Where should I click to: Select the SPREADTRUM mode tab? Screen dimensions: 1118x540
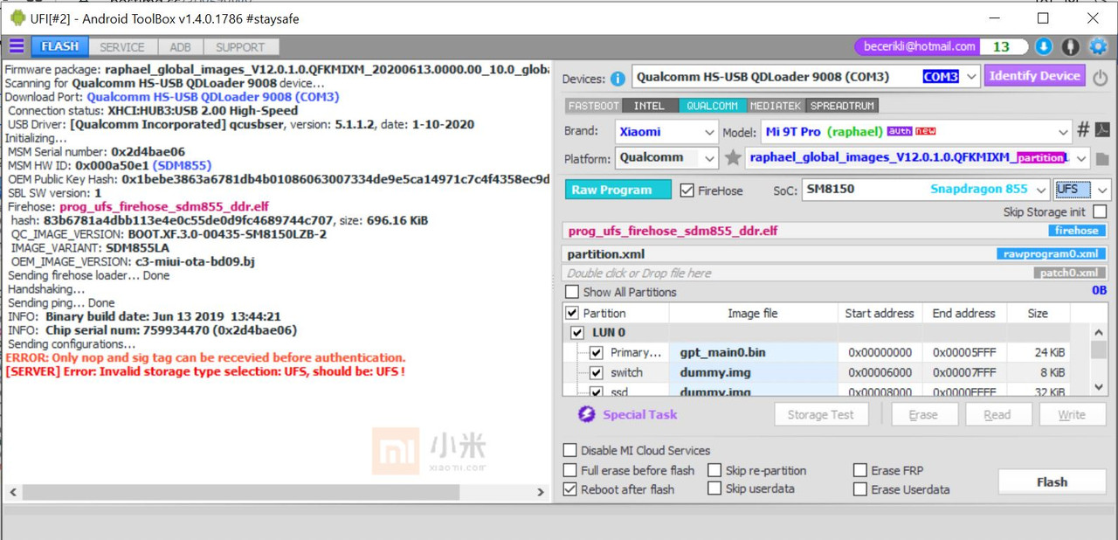842,106
